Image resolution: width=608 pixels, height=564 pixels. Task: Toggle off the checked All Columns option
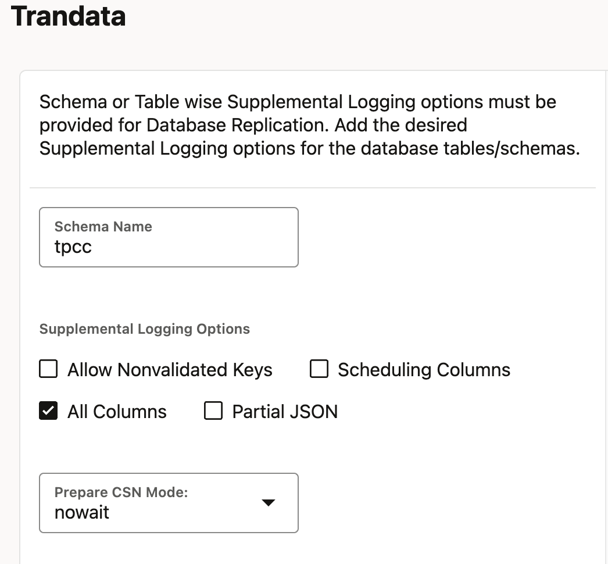point(48,411)
